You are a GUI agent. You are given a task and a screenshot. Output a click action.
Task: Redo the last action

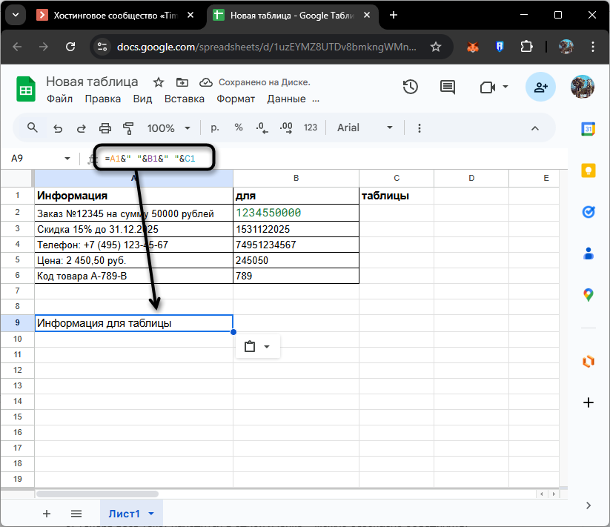81,128
